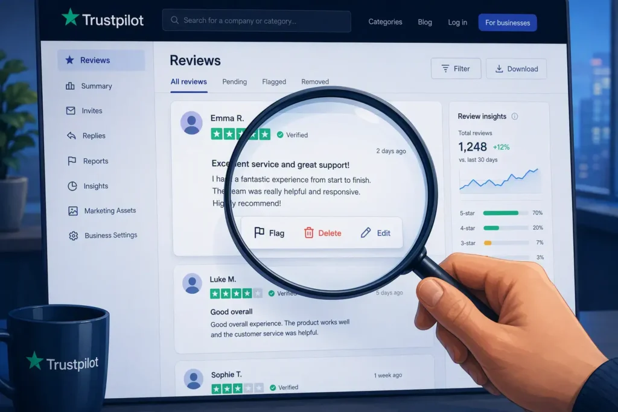Click the Marketing Assets image icon
The height and width of the screenshot is (412, 618).
click(73, 211)
